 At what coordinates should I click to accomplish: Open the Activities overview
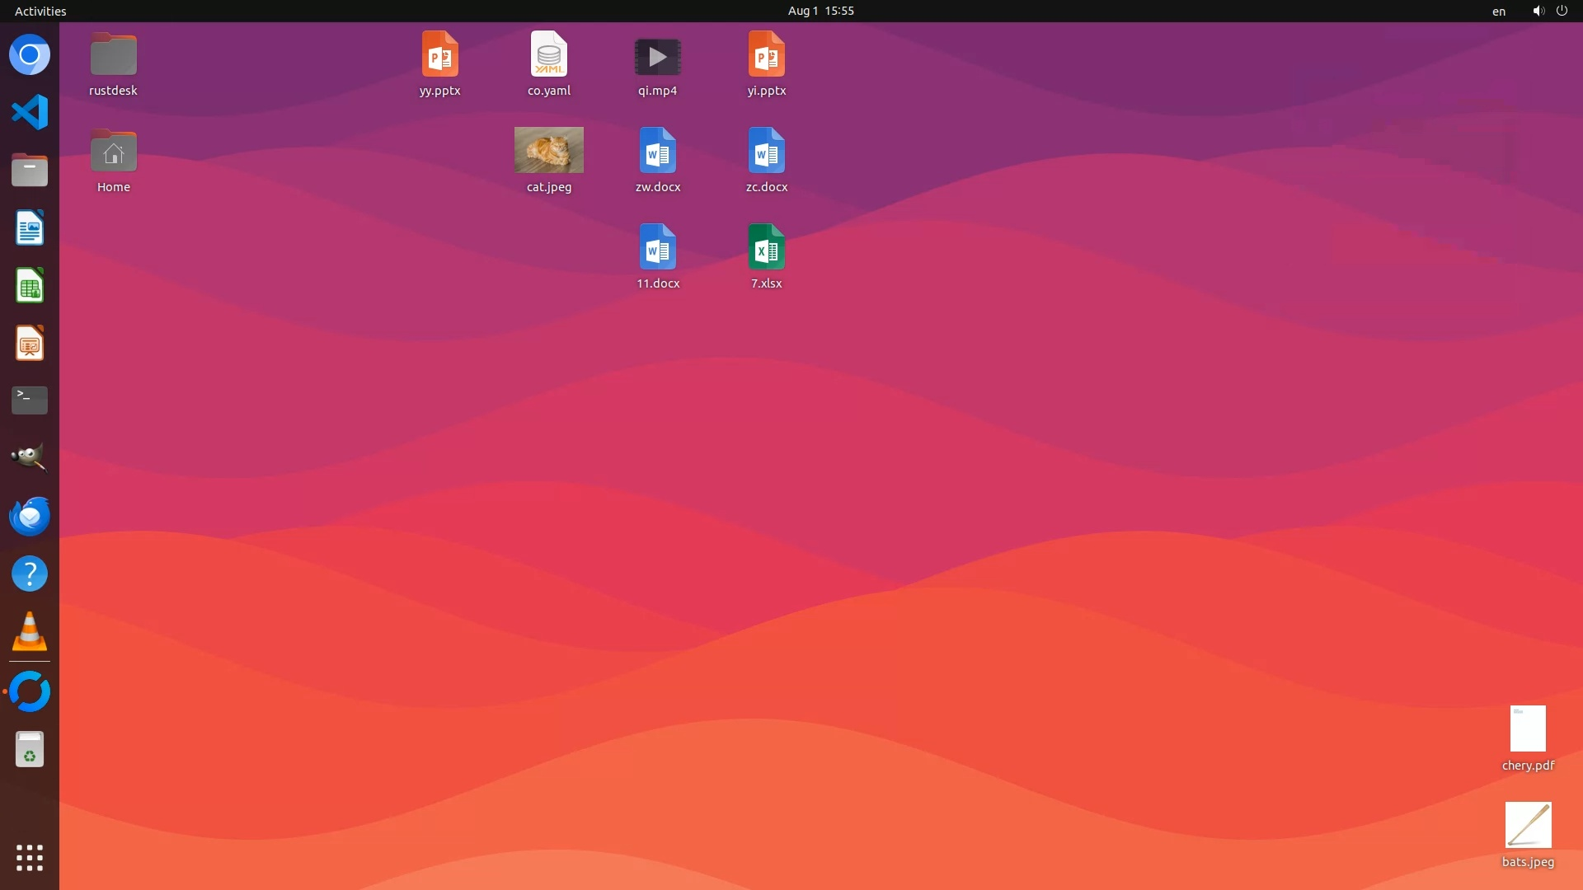tap(40, 11)
